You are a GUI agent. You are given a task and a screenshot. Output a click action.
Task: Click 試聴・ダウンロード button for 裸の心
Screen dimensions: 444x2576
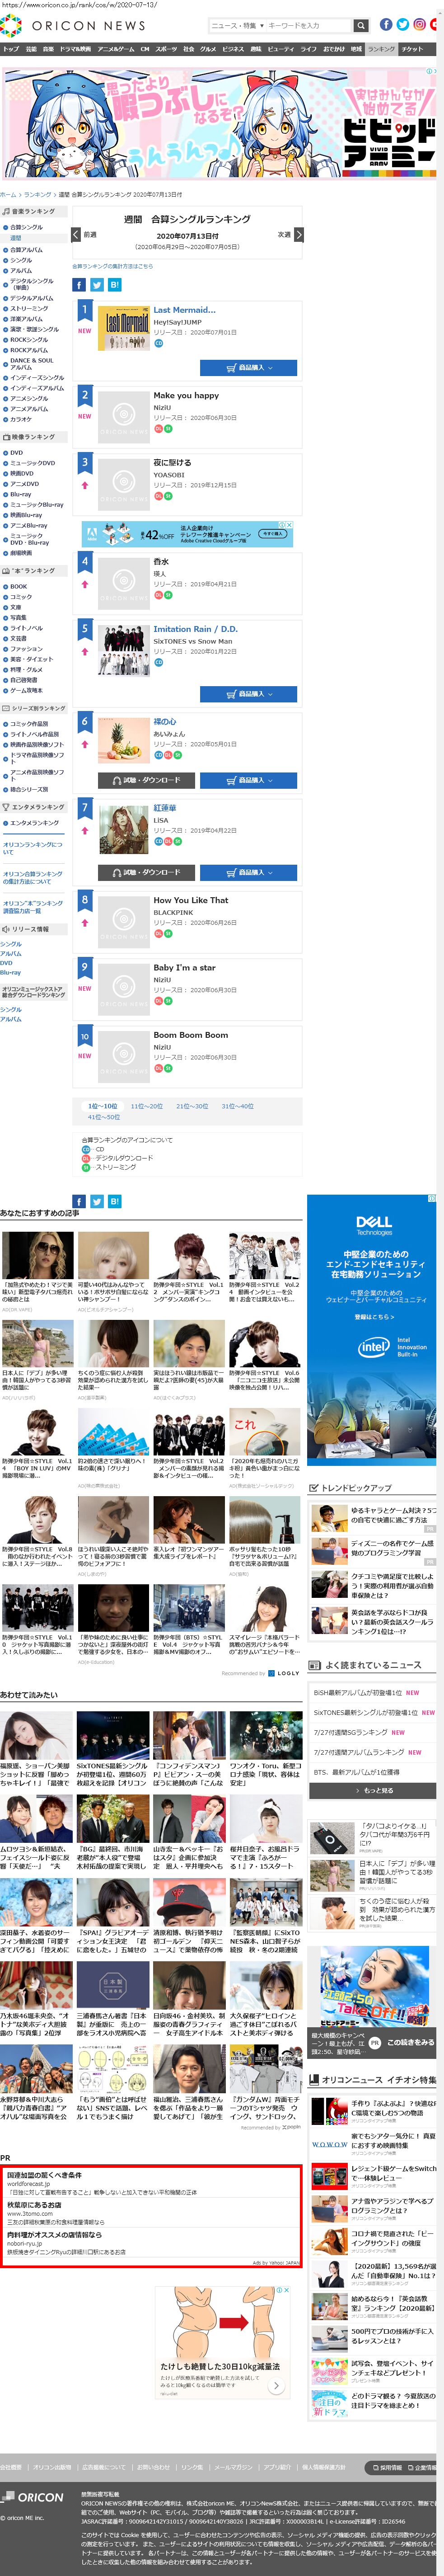(x=146, y=780)
